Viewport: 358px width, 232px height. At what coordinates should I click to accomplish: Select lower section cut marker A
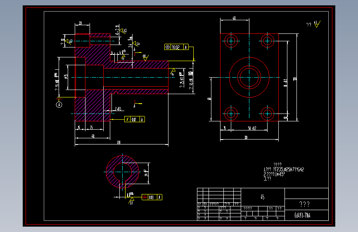click(138, 104)
